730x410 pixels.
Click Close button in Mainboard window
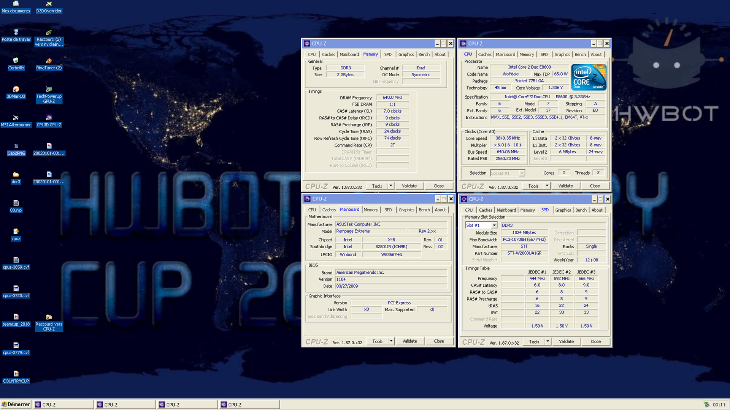(439, 341)
